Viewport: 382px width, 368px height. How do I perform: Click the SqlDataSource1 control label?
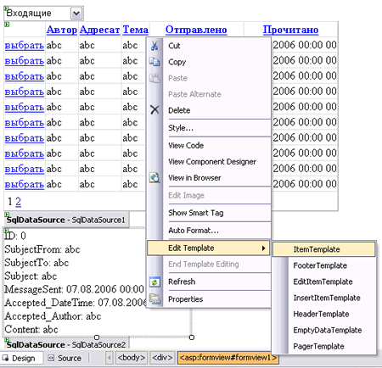click(x=66, y=220)
